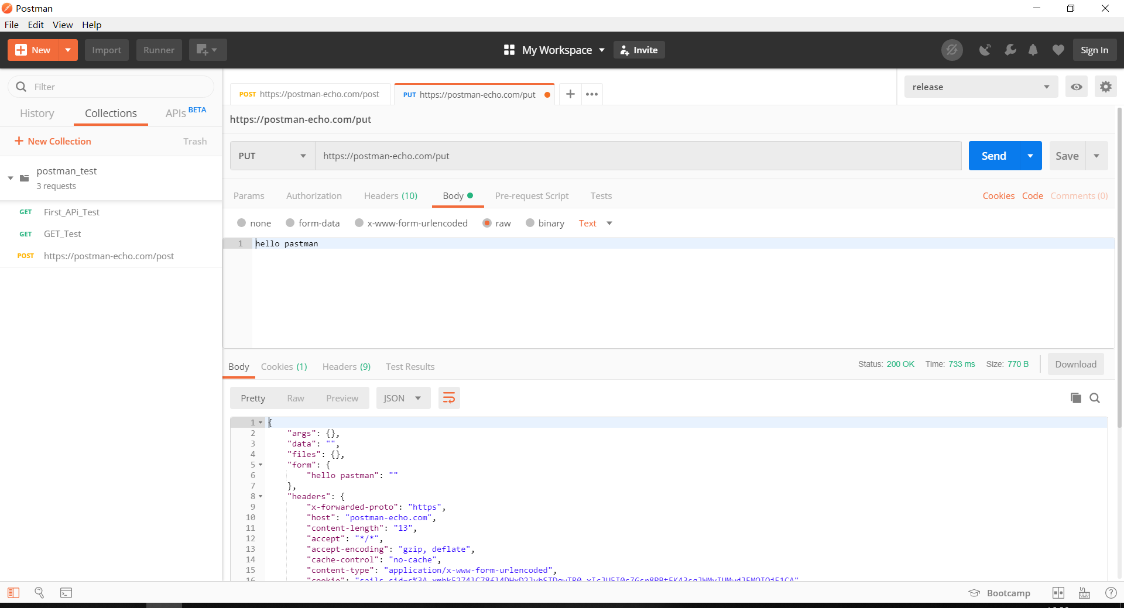Open keyboard shortcuts icon in status bar
This screenshot has height=608, width=1124.
1084,593
